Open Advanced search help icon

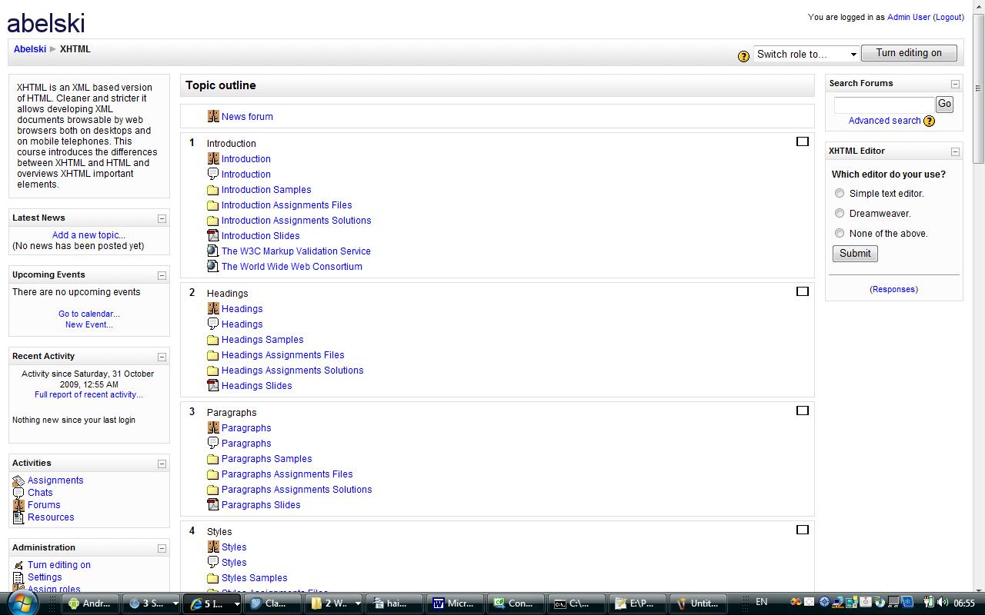pos(929,121)
